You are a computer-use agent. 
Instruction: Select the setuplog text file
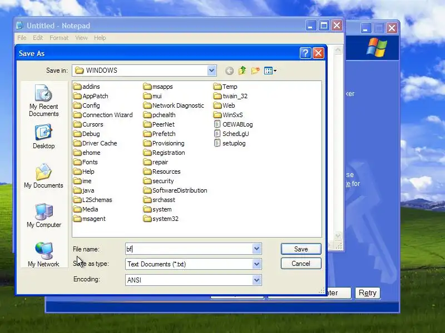(229, 143)
